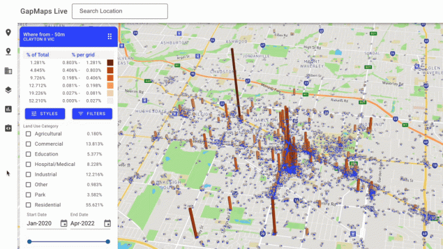Open the FILTERS button
Screen dimensions: 443x249
(92, 114)
